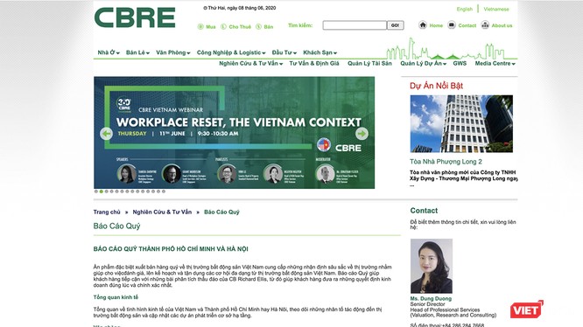Expand the Khách Sạn menu
This screenshot has width=583, height=327.
[320, 52]
